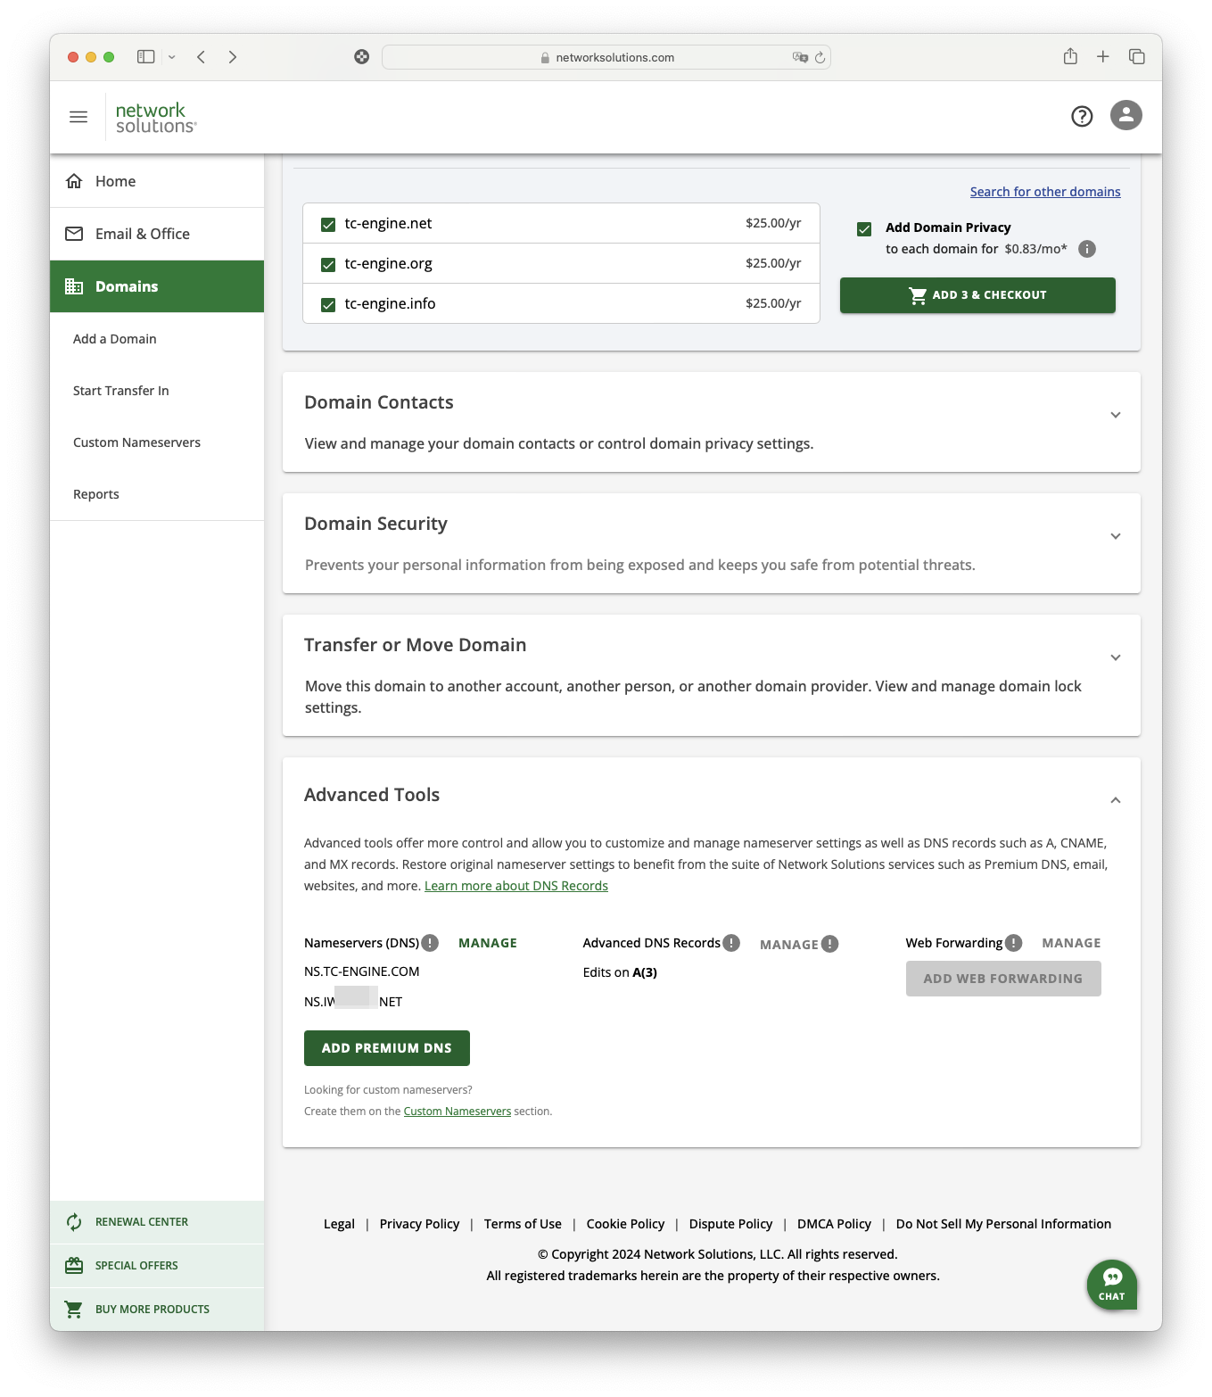Click the Safari share icon
This screenshot has height=1397, width=1212.
[x=1070, y=56]
